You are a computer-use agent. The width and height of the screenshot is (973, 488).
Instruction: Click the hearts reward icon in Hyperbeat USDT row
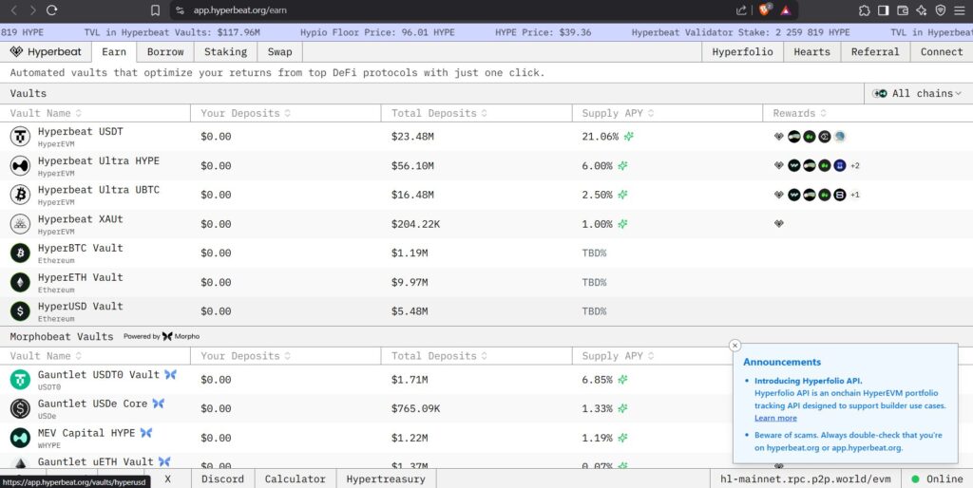pos(779,137)
